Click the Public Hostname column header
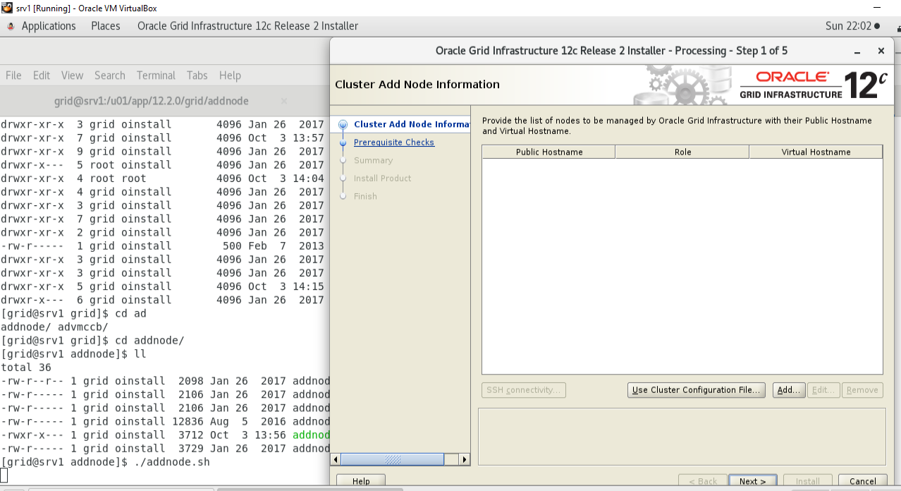 [549, 152]
